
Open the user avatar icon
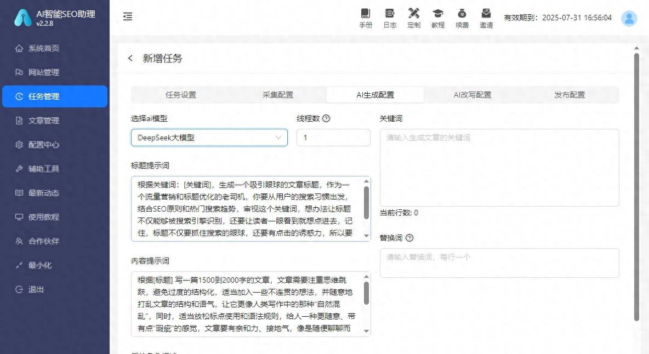point(629,18)
